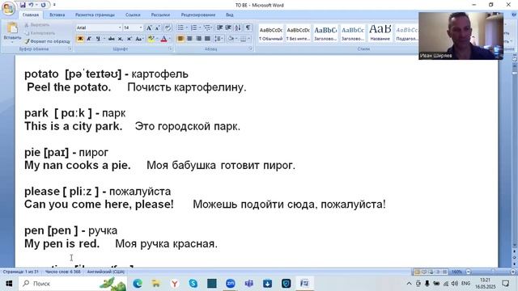Toggle Underline (Ч) formatting

click(x=98, y=39)
